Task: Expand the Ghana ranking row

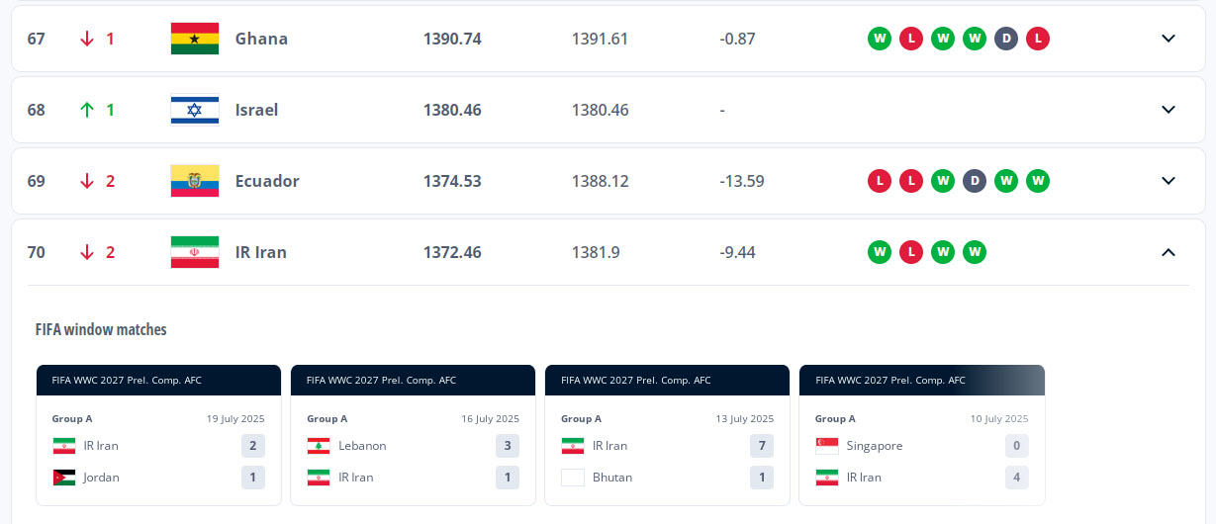Action: coord(1169,39)
